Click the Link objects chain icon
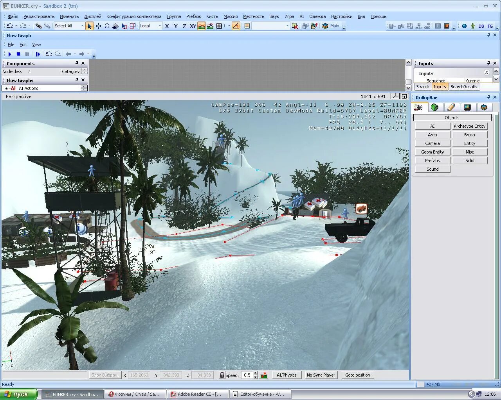 click(x=38, y=26)
